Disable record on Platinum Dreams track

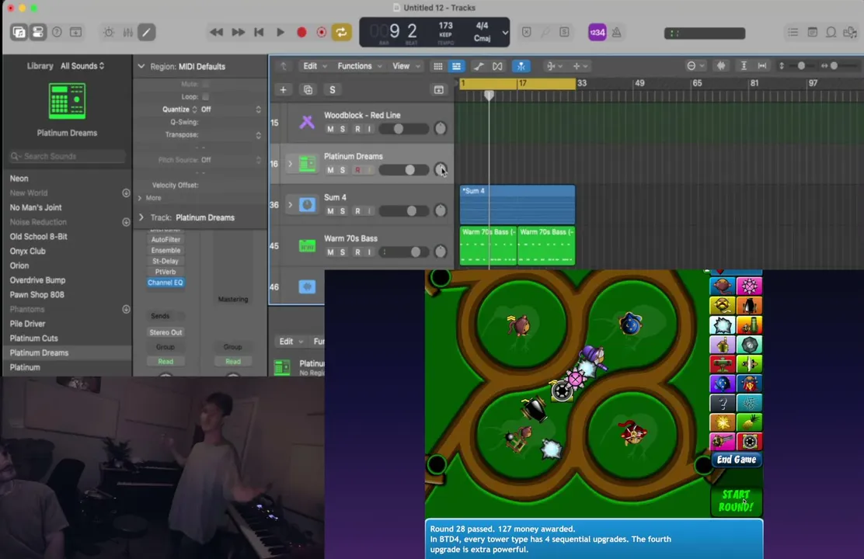pos(357,170)
